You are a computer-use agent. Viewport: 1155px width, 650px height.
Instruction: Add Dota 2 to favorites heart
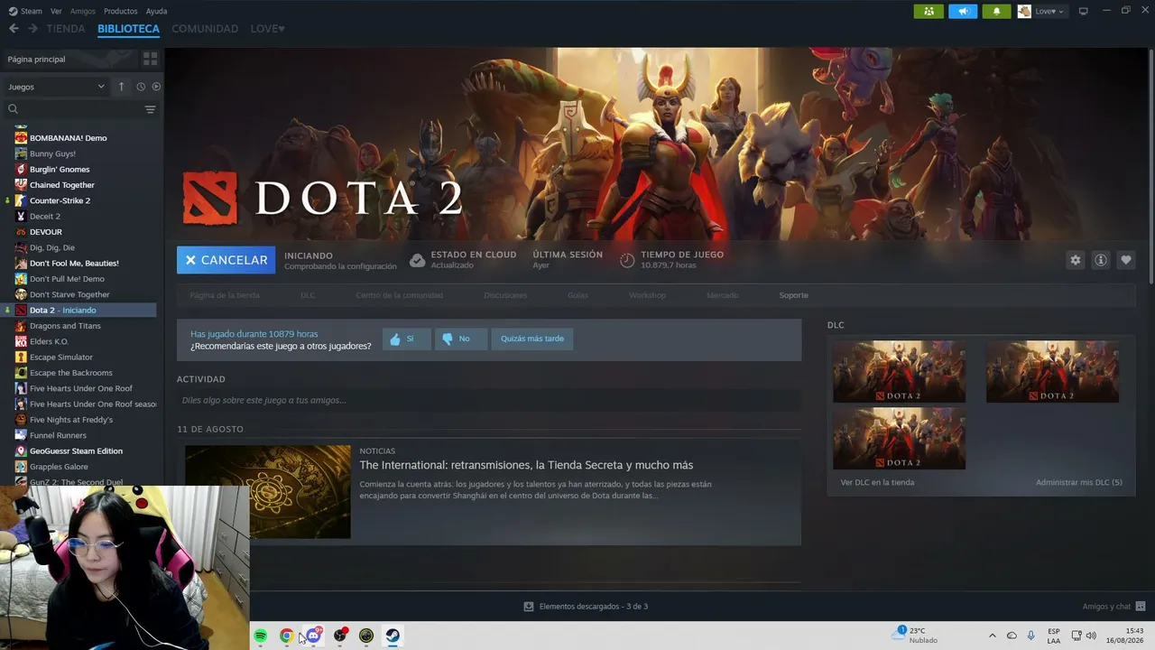tap(1126, 260)
